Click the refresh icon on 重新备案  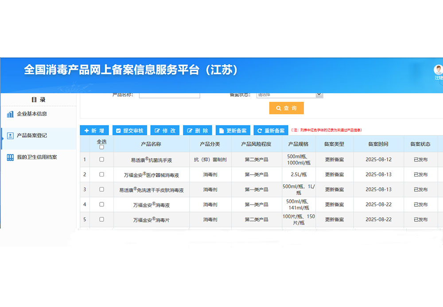pyautogui.click(x=259, y=130)
